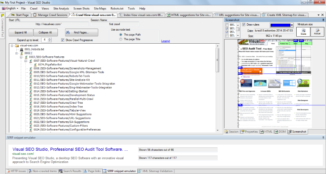
Task: Click the Start URL input field
Action: [48, 24]
